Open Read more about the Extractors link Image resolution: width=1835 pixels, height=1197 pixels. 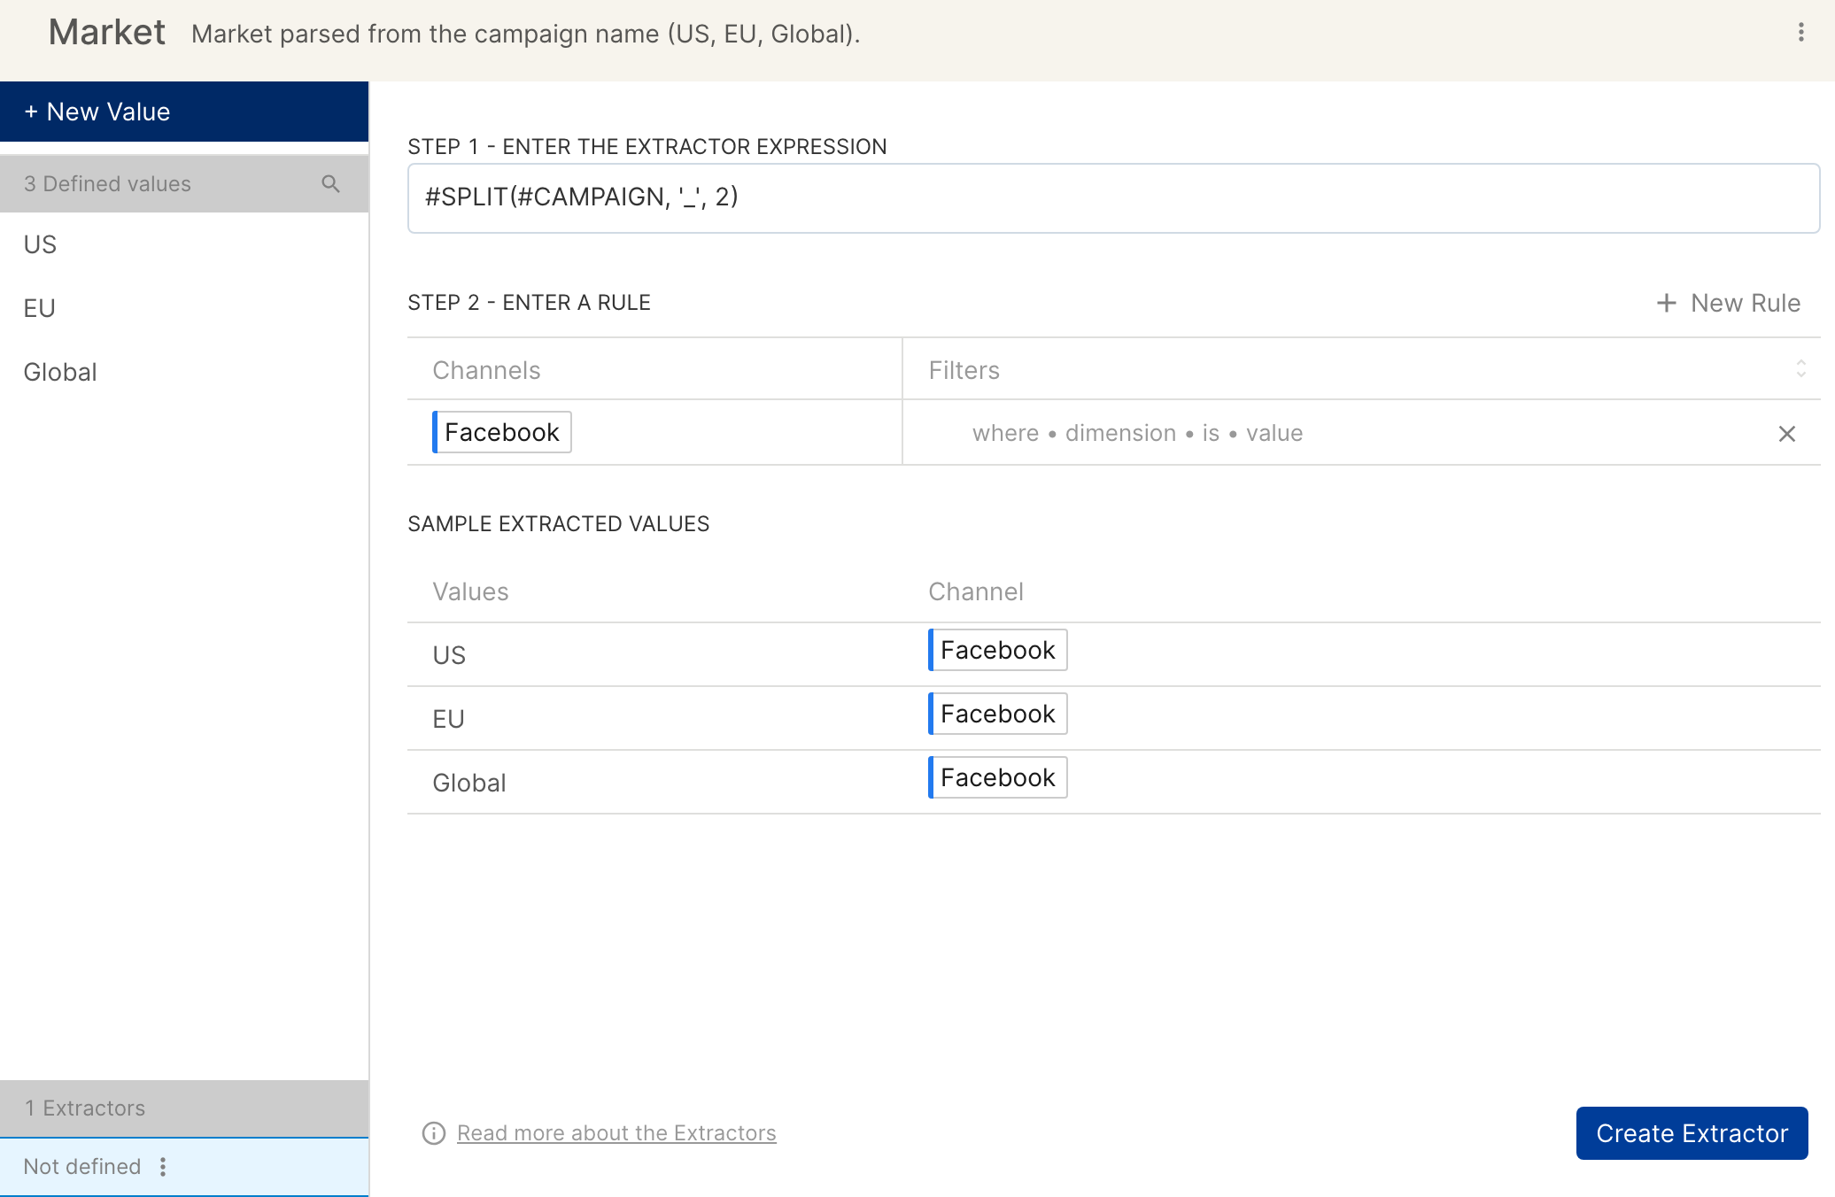616,1133
